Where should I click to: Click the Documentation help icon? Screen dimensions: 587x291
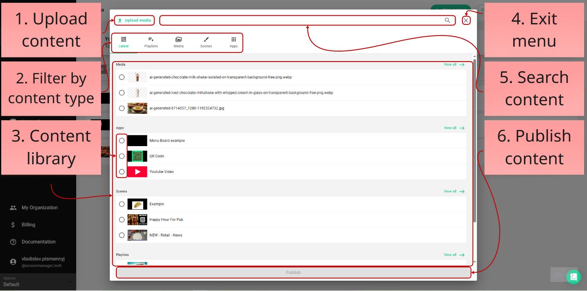click(13, 242)
